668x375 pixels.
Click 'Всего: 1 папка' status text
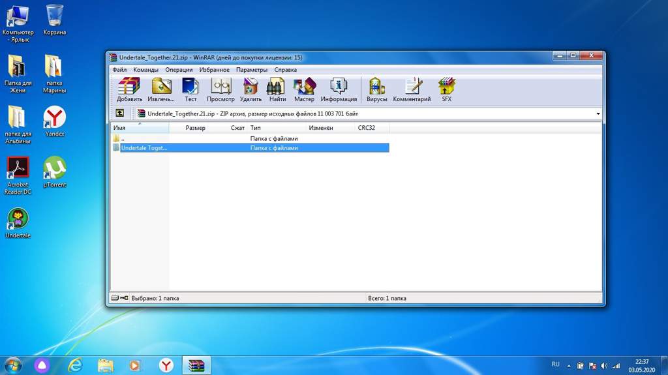387,298
